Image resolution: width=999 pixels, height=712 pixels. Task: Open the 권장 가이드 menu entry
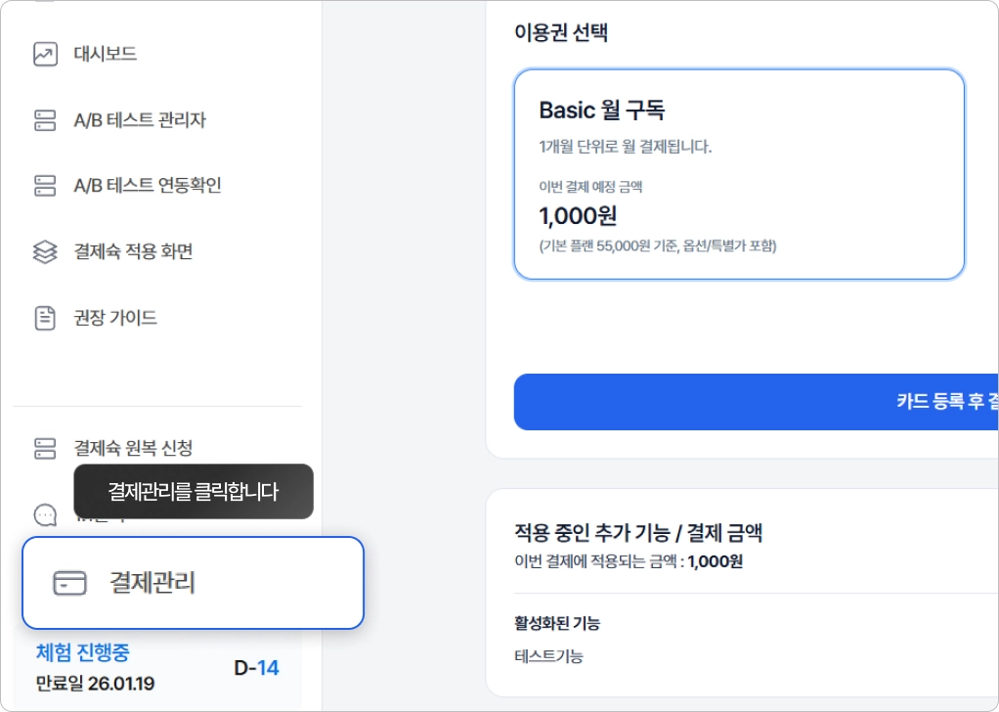pos(115,318)
